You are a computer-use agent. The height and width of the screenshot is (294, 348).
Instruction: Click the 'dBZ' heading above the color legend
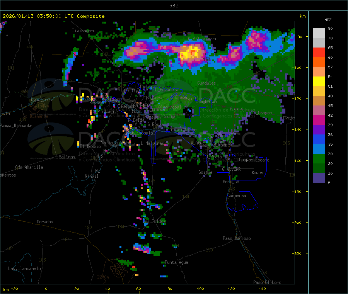pos(328,20)
